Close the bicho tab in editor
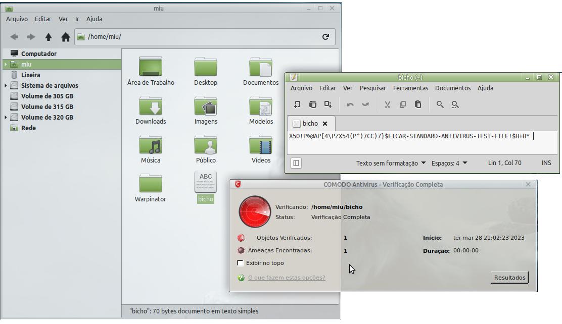562x324 pixels. point(325,124)
